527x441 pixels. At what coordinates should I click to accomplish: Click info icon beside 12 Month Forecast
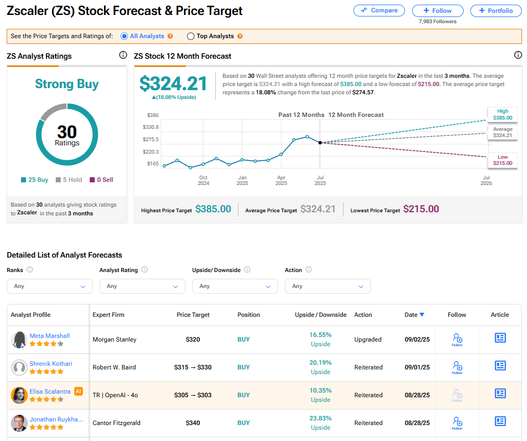(518, 55)
